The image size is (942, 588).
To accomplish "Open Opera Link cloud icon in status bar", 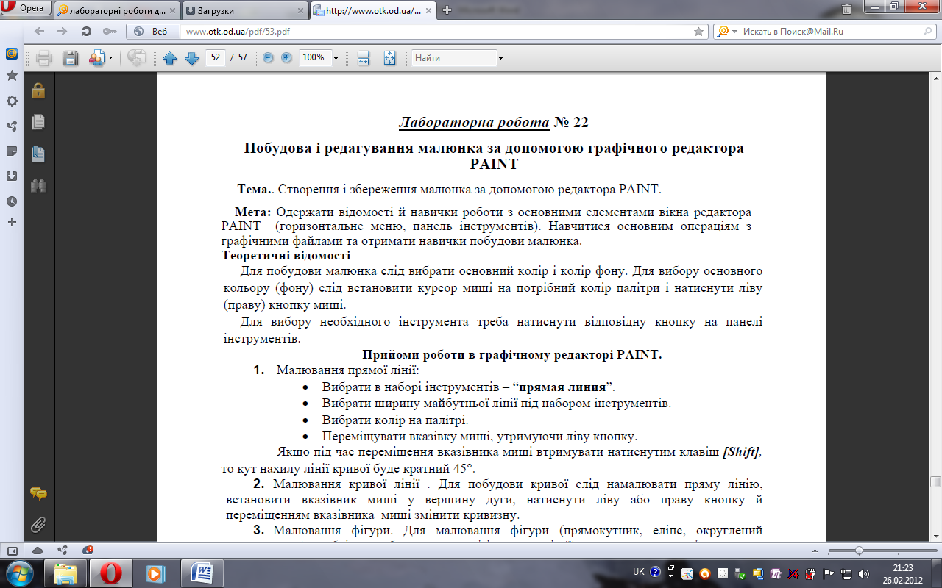I will click(x=38, y=550).
